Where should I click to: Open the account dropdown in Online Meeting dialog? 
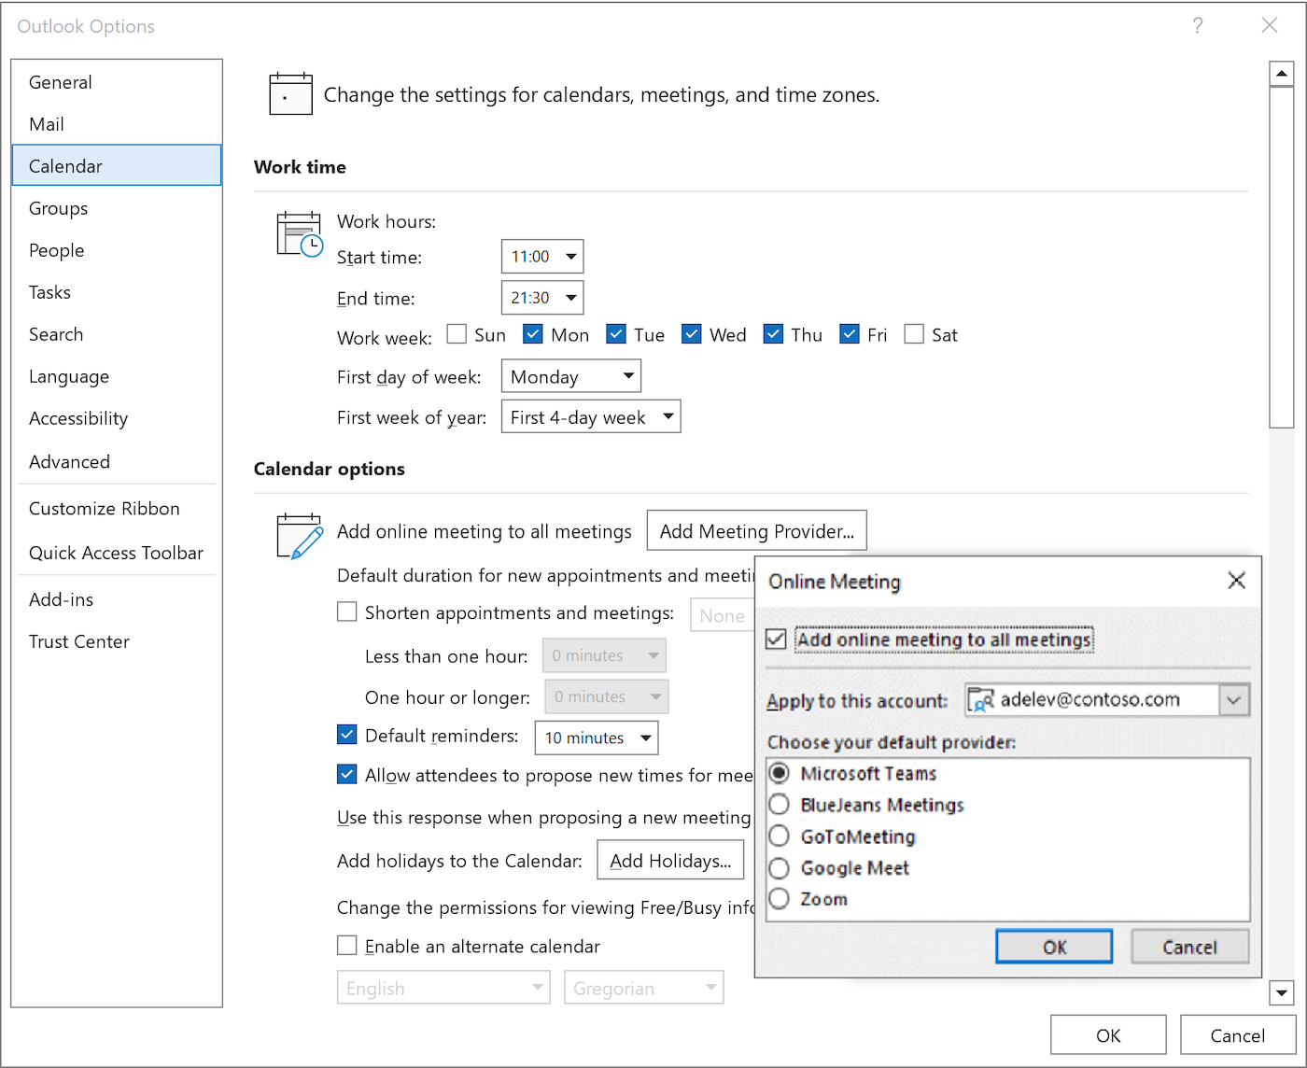1235,699
